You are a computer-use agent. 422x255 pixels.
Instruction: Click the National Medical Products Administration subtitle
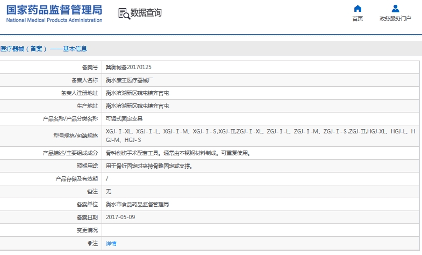(54, 20)
